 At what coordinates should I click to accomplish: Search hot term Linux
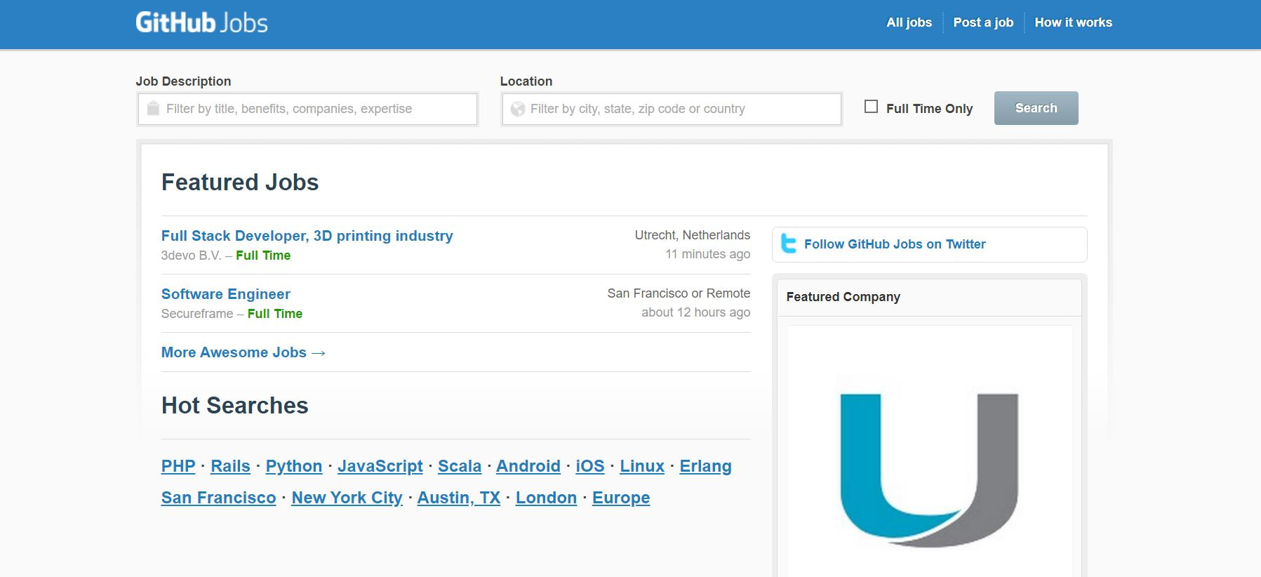point(642,466)
